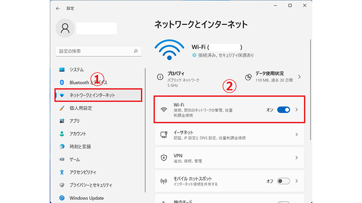Click the アクセシビリティ person icon
The height and width of the screenshot is (203, 362).
[x=62, y=172]
